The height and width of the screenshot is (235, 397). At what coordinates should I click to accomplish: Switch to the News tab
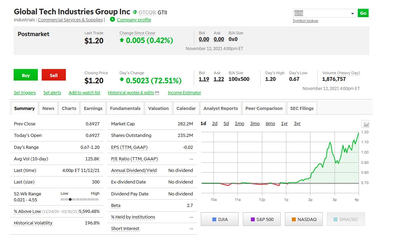click(48, 108)
